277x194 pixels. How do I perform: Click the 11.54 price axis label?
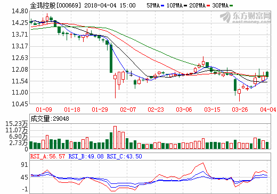tap(20, 81)
